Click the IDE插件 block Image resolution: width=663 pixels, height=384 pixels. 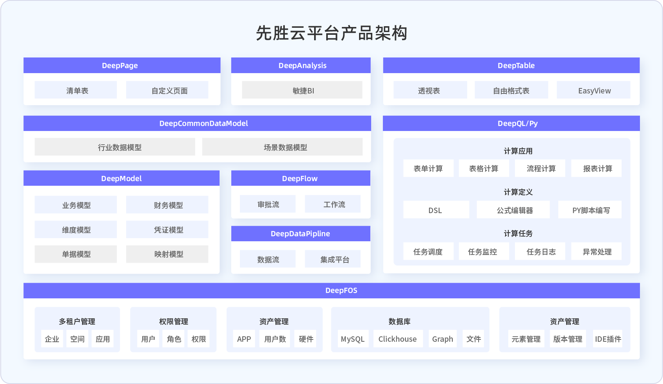coord(608,339)
